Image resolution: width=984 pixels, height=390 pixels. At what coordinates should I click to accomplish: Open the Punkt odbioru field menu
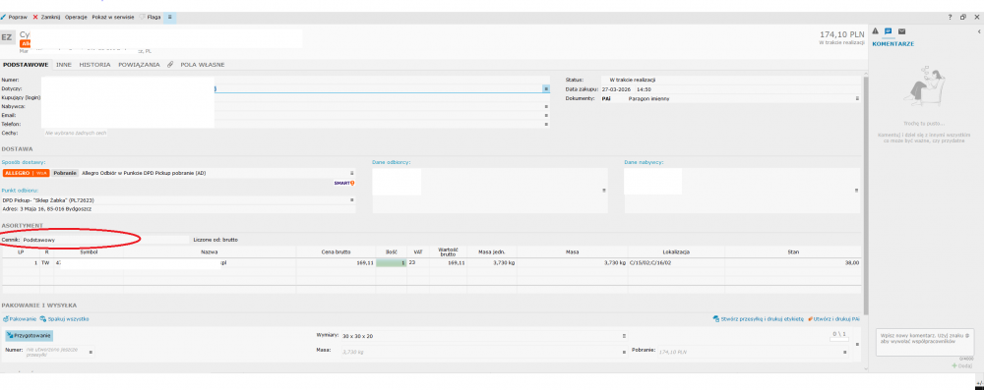tap(351, 200)
